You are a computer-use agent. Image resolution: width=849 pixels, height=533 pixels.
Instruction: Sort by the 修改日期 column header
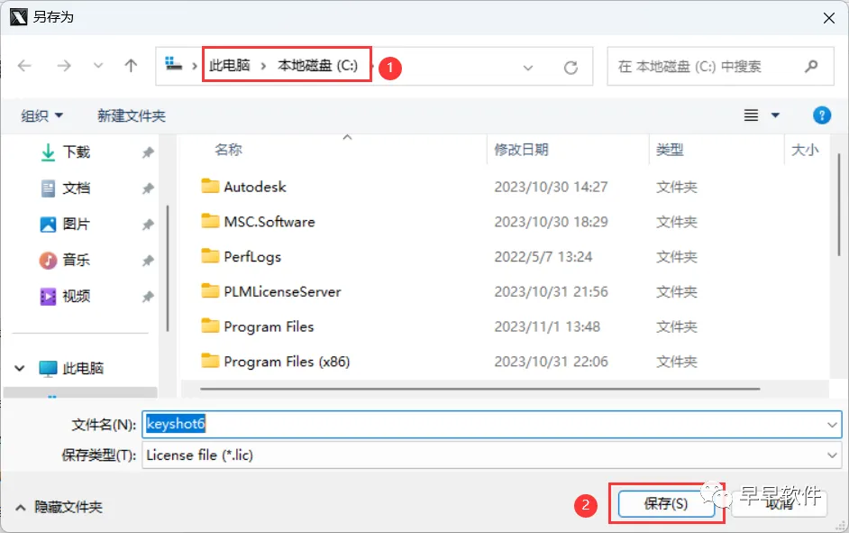pyautogui.click(x=521, y=150)
